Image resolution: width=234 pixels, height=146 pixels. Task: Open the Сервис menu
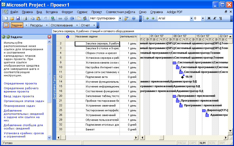[x=82, y=12]
